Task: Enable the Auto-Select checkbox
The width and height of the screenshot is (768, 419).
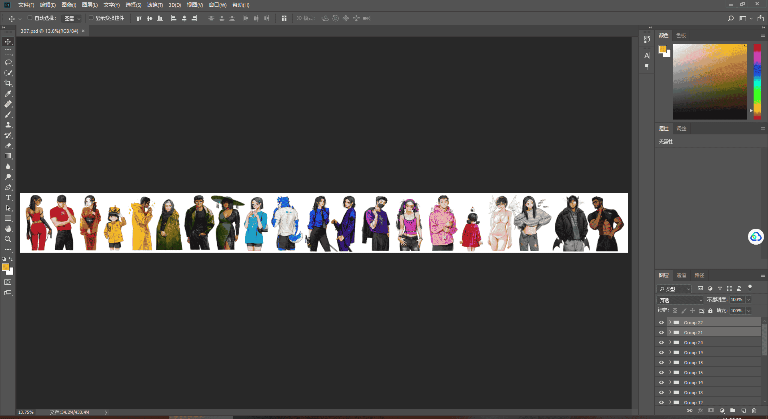Action: tap(30, 18)
